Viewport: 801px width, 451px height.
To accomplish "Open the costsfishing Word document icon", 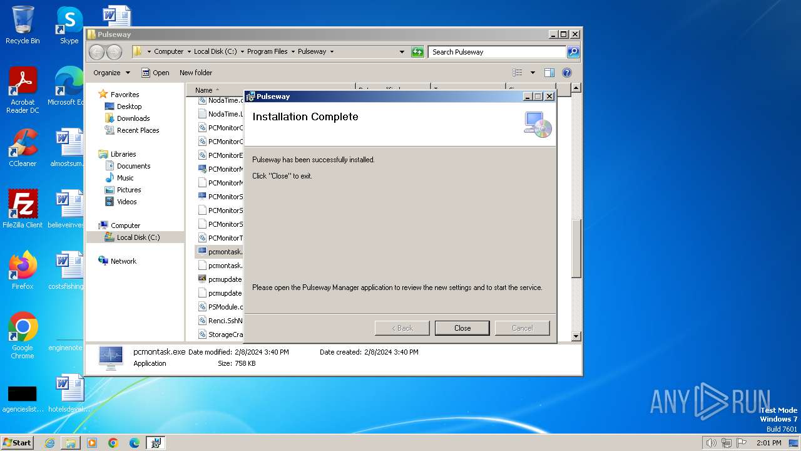I will 67,270.
